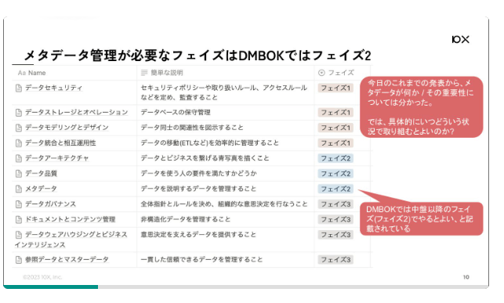Open the メタデータ page
The height and width of the screenshot is (303, 504).
click(x=41, y=189)
